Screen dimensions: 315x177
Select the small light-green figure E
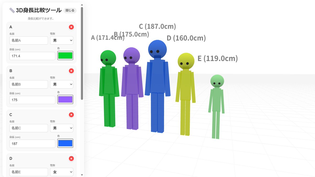(217, 107)
